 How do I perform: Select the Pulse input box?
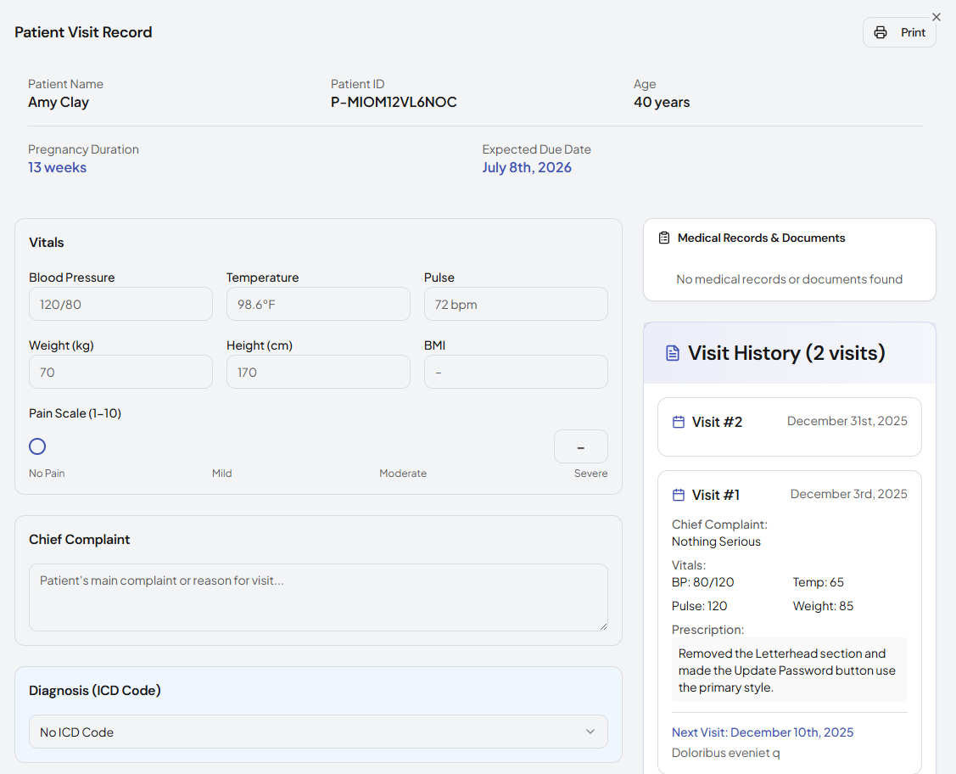tap(516, 304)
